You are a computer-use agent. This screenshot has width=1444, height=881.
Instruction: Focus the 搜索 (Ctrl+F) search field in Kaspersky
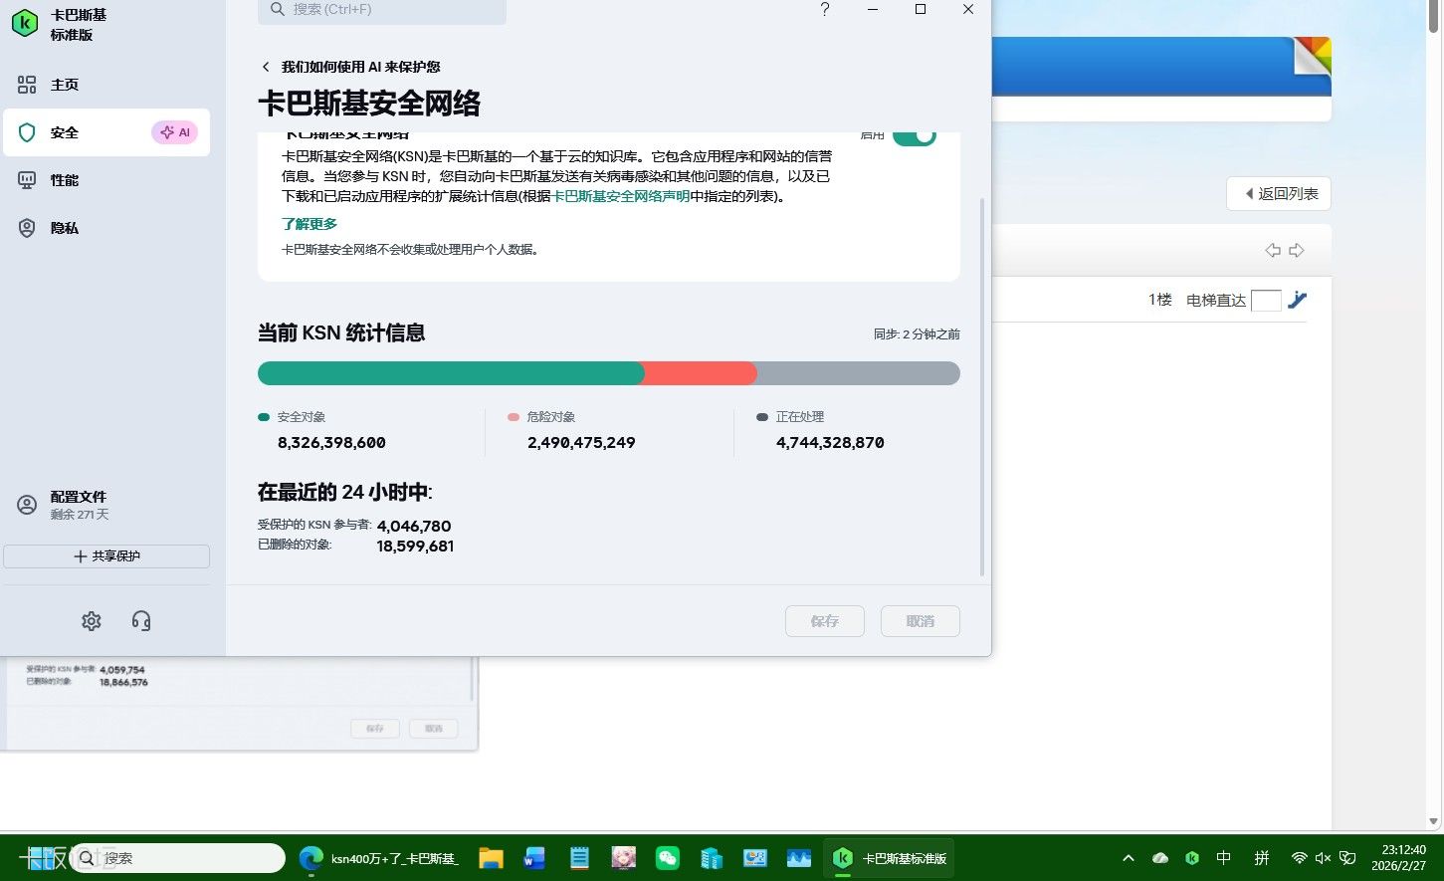point(382,10)
